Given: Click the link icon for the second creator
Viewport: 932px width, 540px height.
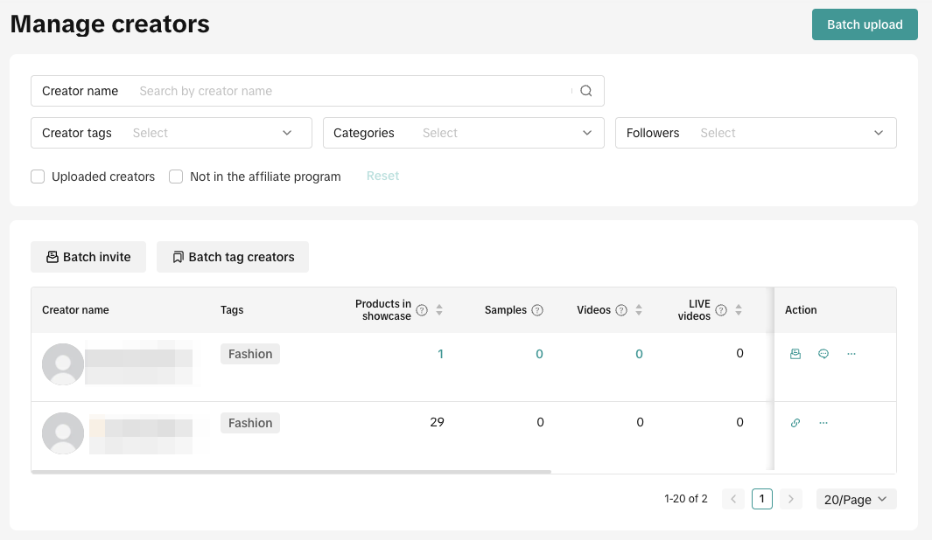Looking at the screenshot, I should [795, 423].
